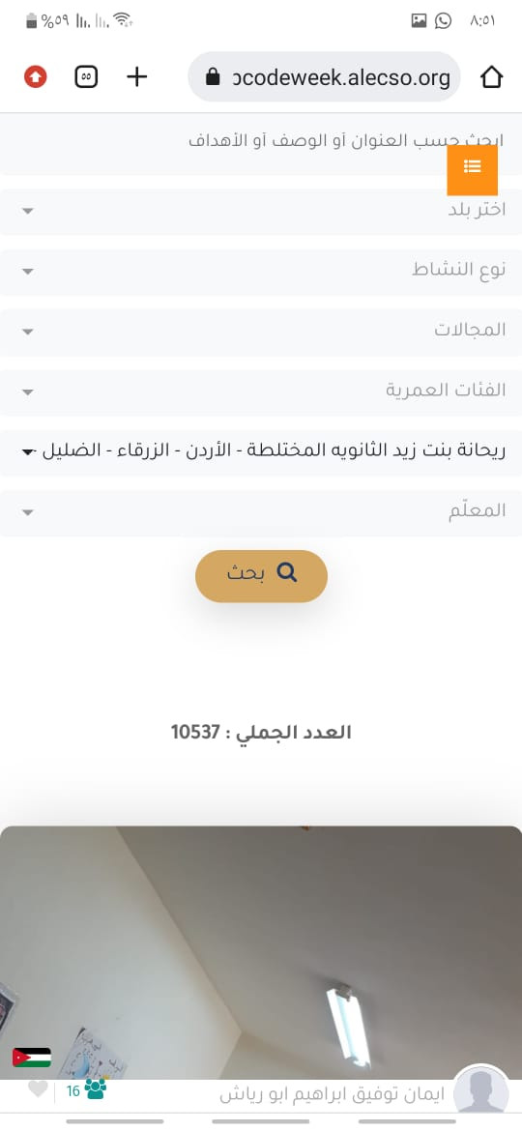The height and width of the screenshot is (1131, 522).
Task: Tap the lock icon in address bar
Action: click(212, 76)
